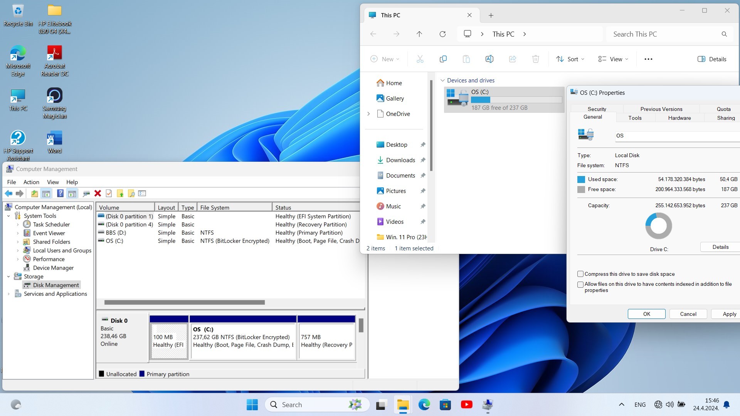Open File menu in Computer Management
Viewport: 740px width, 416px height.
point(12,182)
